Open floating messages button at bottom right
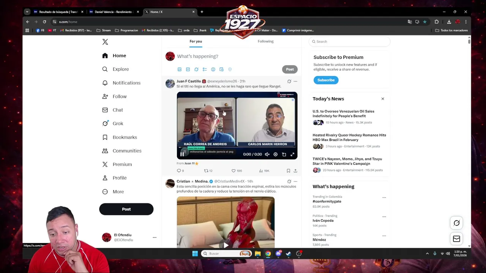 tap(456, 238)
